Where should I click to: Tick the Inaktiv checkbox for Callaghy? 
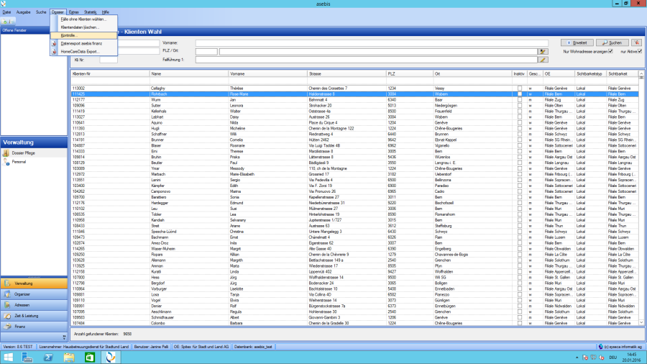click(x=519, y=87)
